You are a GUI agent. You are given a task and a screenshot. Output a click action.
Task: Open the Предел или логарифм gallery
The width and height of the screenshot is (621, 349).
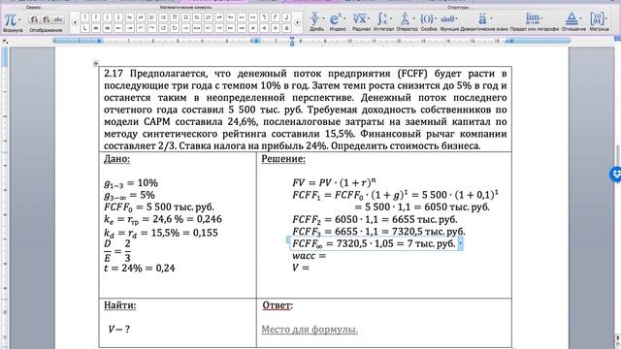(x=535, y=21)
